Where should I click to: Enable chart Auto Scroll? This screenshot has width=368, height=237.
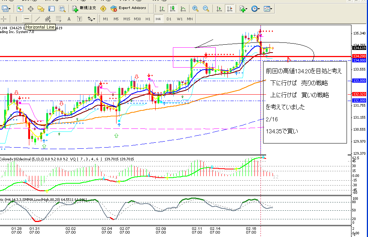pyautogui.click(x=219, y=9)
